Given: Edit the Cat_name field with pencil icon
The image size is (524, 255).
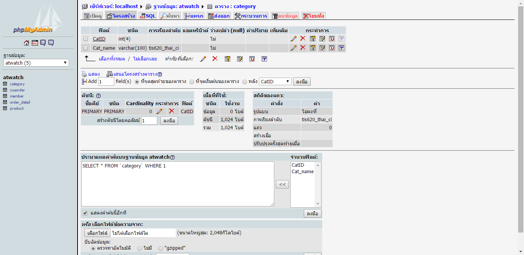Looking at the screenshot, I should [x=293, y=48].
